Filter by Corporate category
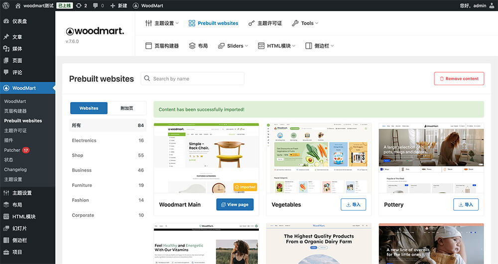The image size is (498, 264). (x=108, y=215)
